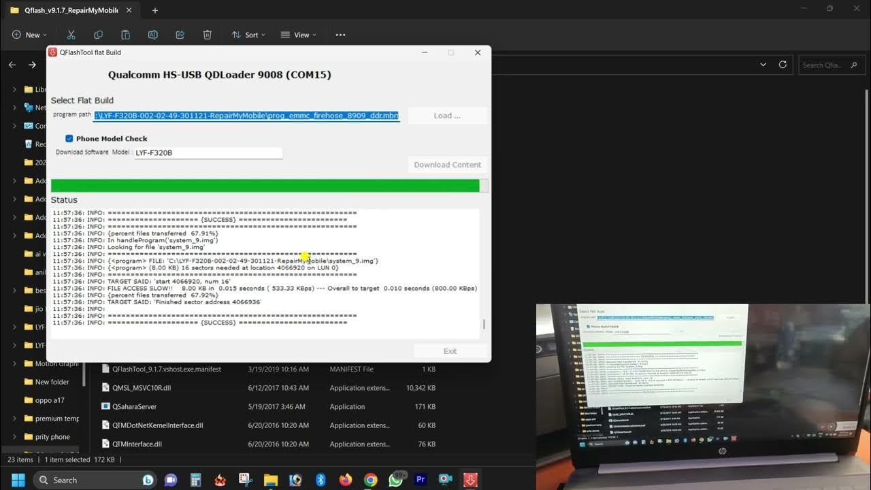Click the Rename icon in Explorer toolbar
This screenshot has height=490, width=871.
tap(152, 35)
